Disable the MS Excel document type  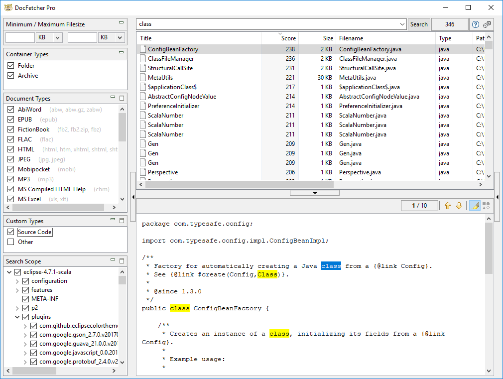point(11,199)
